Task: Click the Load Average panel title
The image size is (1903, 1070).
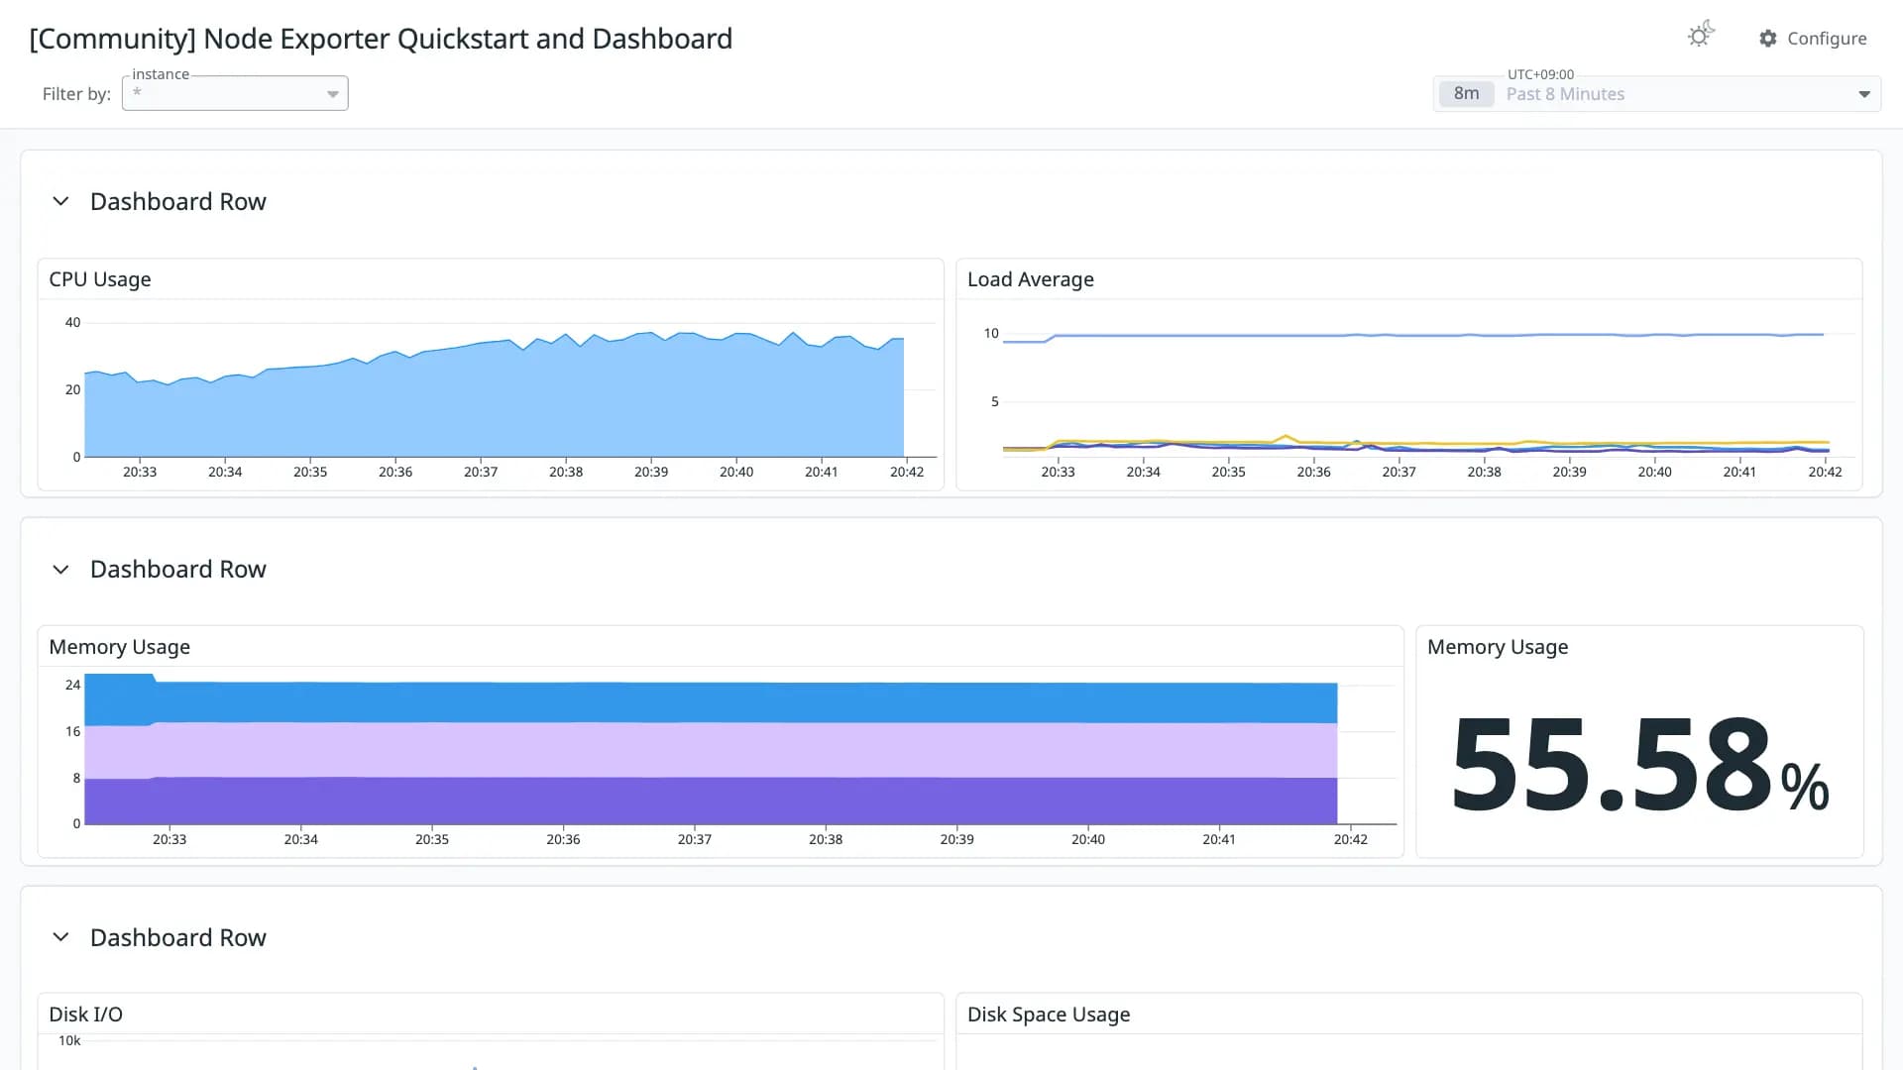Action: pyautogui.click(x=1031, y=279)
